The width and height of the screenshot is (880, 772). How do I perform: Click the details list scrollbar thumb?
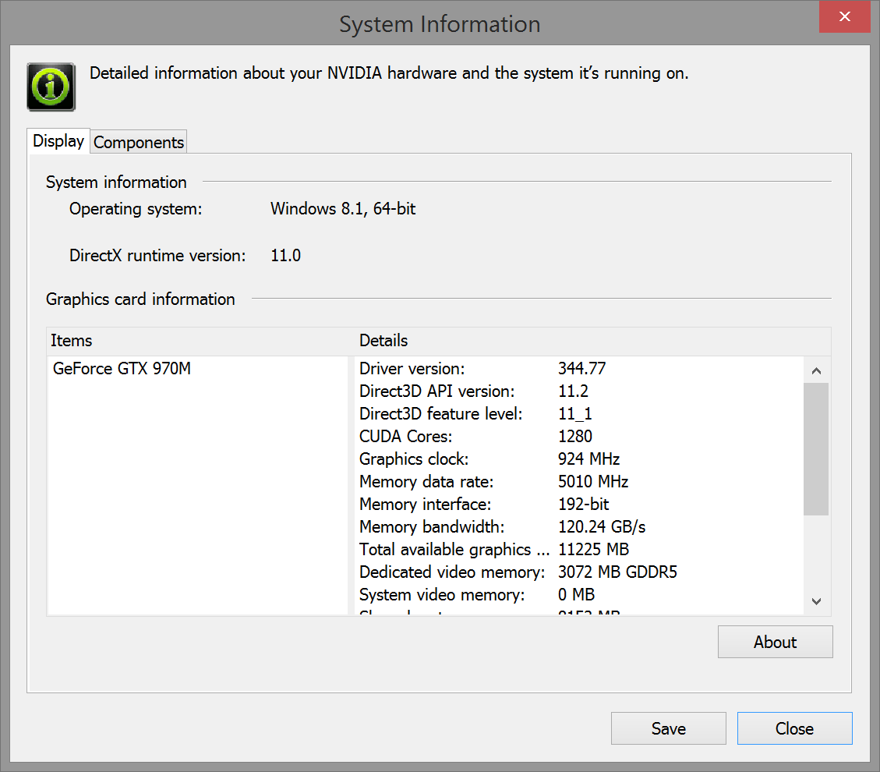816,449
